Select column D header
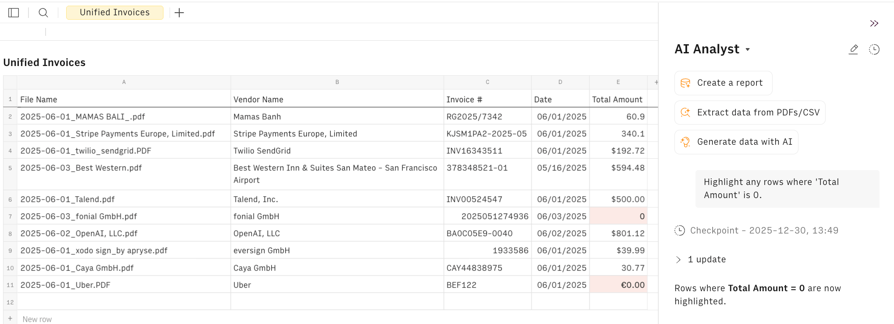 560,82
